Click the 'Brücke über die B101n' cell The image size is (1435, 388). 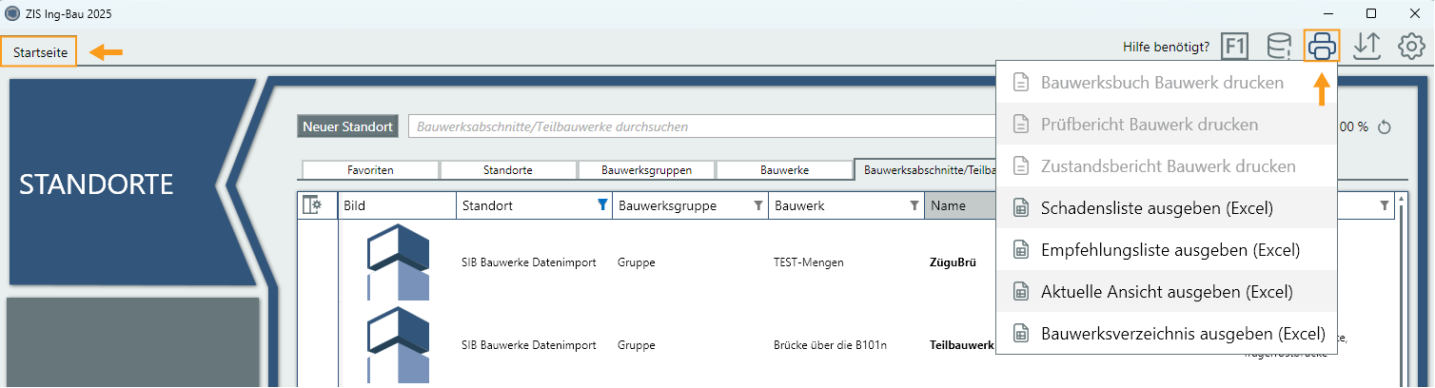coord(830,344)
